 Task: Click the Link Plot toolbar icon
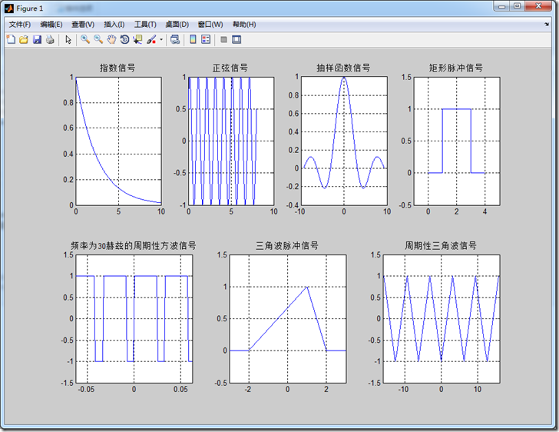(x=175, y=39)
